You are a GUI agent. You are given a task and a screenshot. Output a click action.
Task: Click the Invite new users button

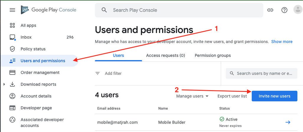point(274,96)
